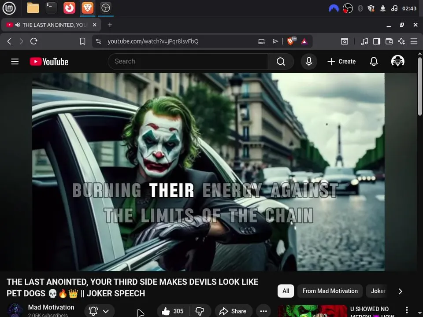
Task: Open the account avatar menu
Action: (397, 61)
